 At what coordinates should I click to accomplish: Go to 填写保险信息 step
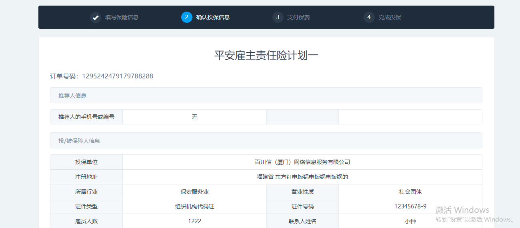122,17
